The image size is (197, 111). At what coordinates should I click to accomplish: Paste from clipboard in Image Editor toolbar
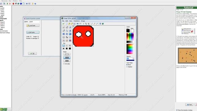click(x=89, y=24)
